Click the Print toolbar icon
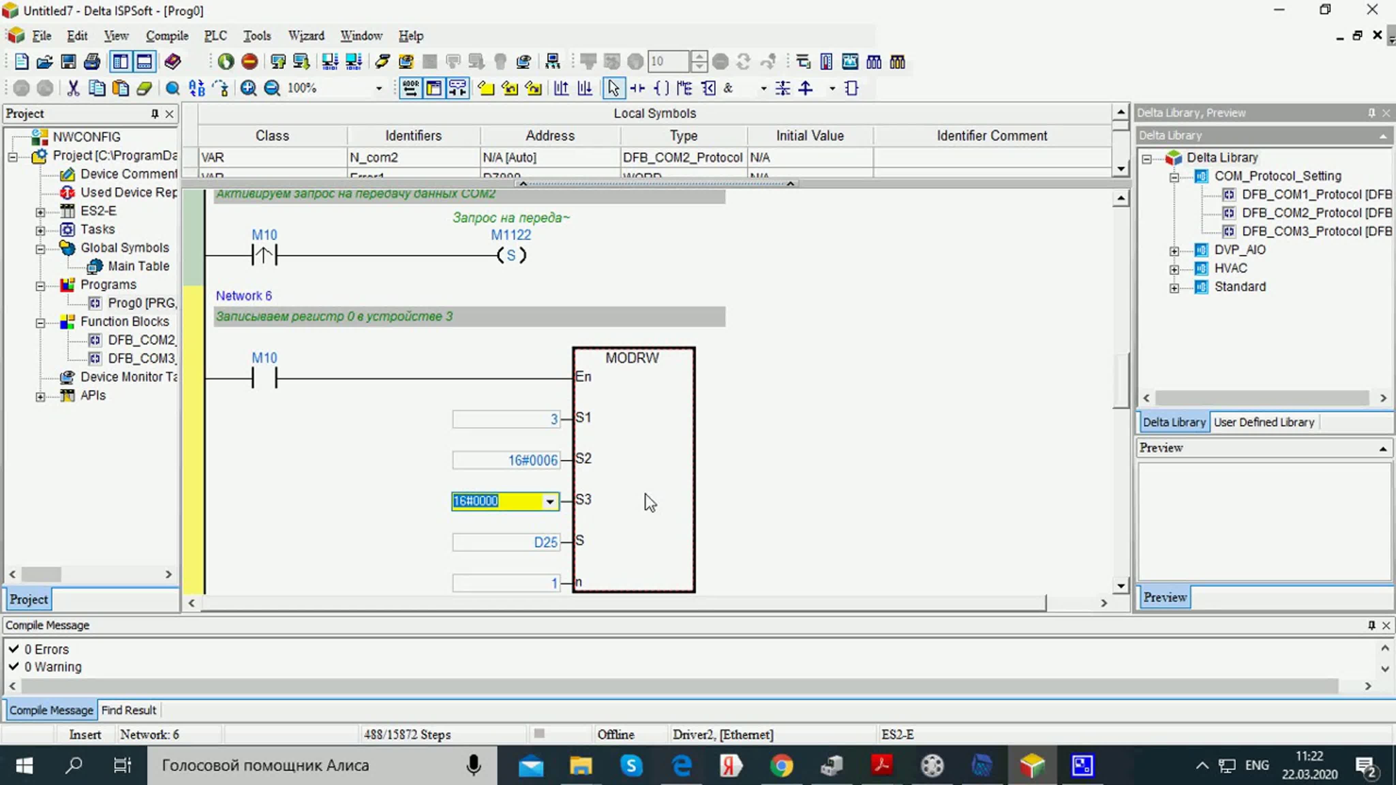Image resolution: width=1396 pixels, height=785 pixels. click(92, 62)
